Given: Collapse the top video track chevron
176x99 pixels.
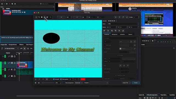Looking at the screenshot, I should click(3, 56).
